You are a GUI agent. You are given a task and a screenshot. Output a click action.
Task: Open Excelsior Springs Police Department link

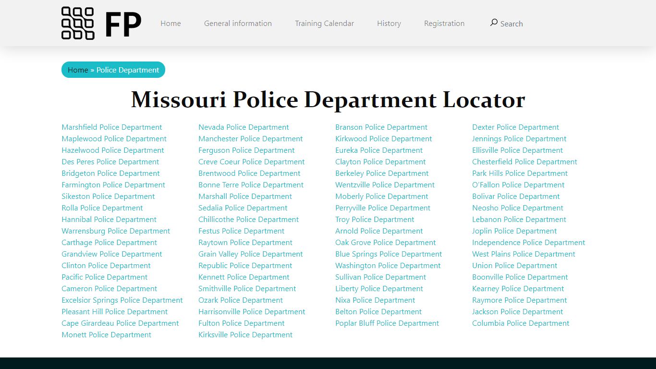coord(122,300)
